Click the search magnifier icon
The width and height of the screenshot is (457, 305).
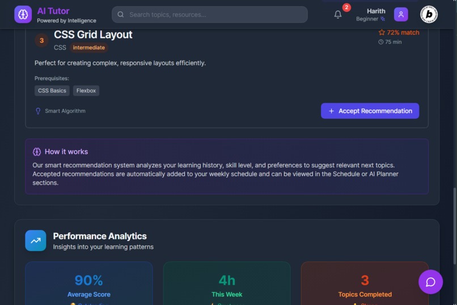point(121,14)
